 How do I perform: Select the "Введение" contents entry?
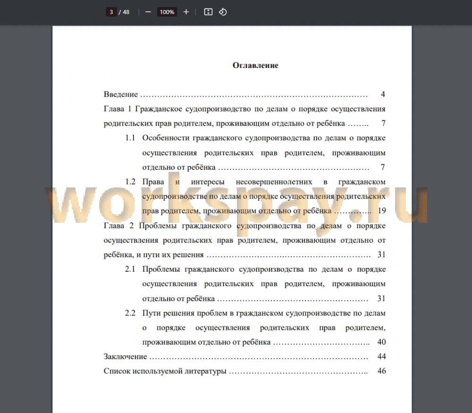[x=121, y=94]
